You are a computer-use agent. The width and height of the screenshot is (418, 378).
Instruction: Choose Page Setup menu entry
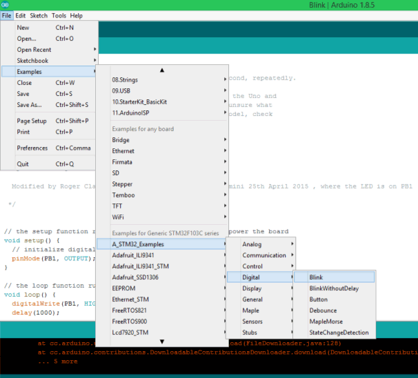pyautogui.click(x=48, y=121)
